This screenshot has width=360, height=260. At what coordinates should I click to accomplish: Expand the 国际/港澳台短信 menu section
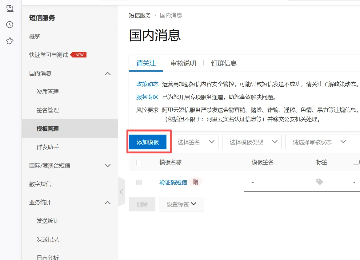click(x=108, y=166)
